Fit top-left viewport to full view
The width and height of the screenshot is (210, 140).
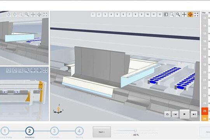click(x=45, y=14)
